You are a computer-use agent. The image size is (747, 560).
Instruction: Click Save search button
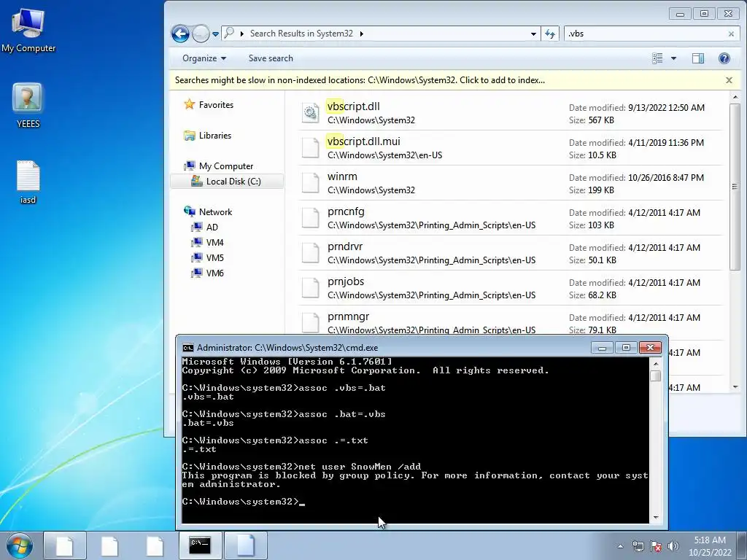click(x=271, y=58)
